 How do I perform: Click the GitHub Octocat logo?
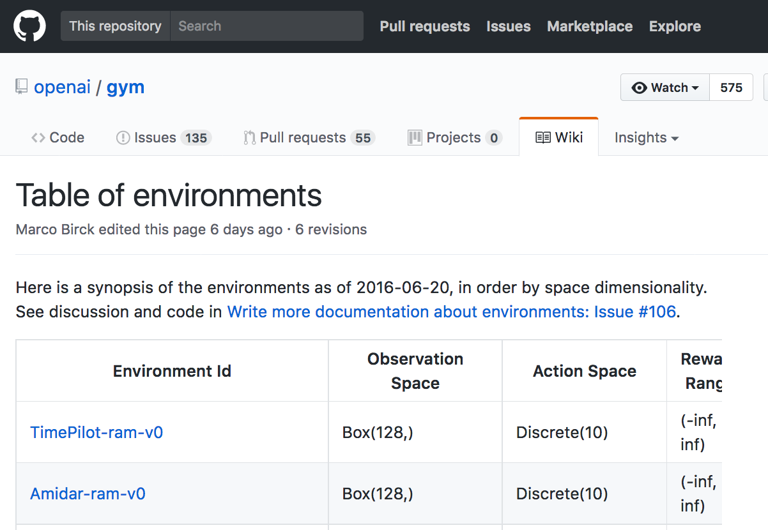[29, 26]
